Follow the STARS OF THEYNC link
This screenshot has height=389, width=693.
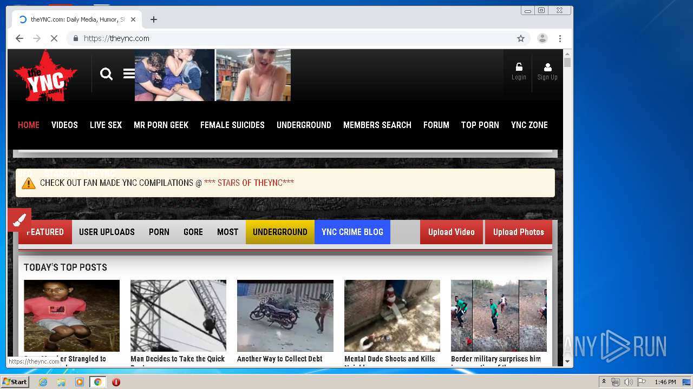coord(249,183)
